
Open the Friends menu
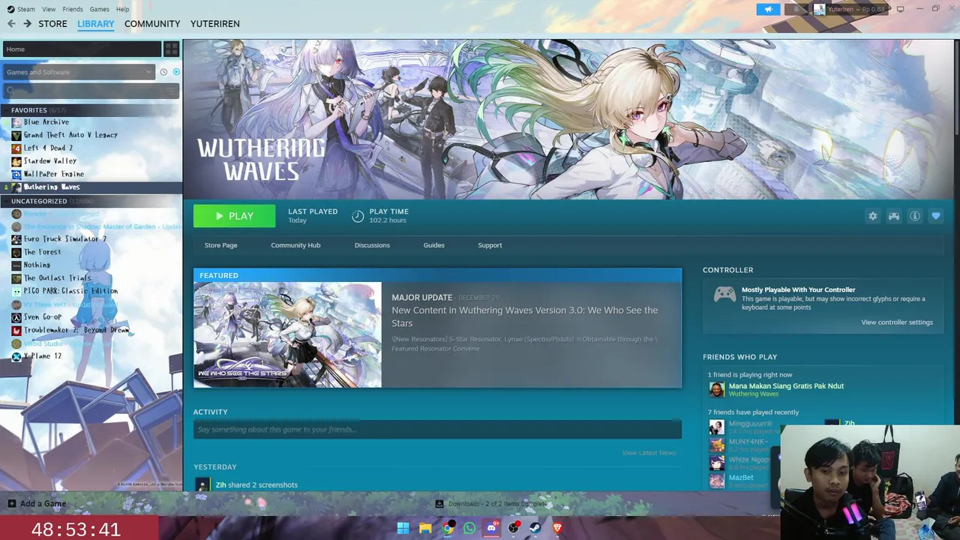[73, 9]
